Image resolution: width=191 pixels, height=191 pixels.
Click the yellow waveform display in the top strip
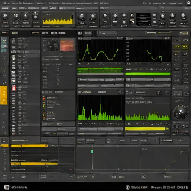[58, 19]
